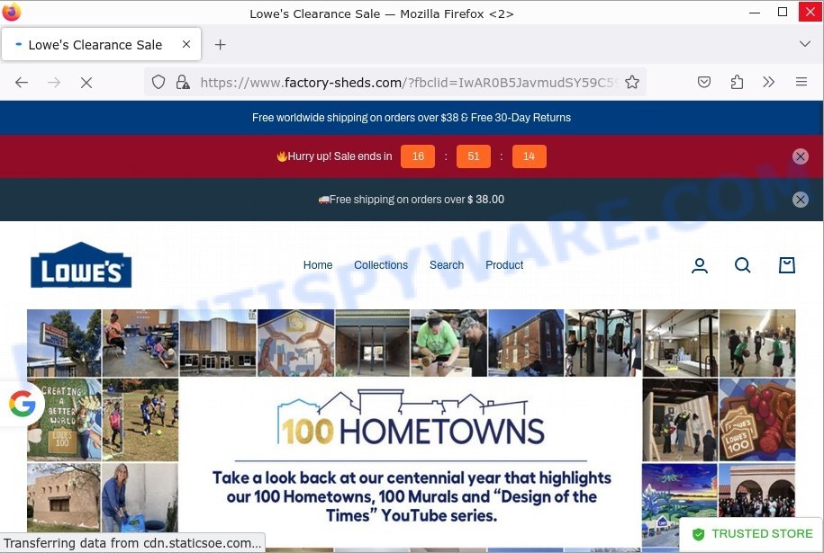Screen dimensions: 824x553
Task: Open a new tab with plus button
Action: coord(221,45)
